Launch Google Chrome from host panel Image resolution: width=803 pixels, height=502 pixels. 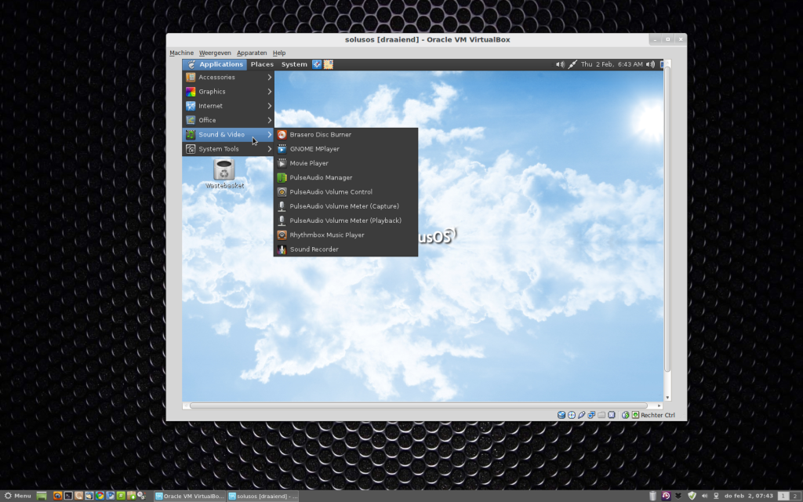click(100, 496)
